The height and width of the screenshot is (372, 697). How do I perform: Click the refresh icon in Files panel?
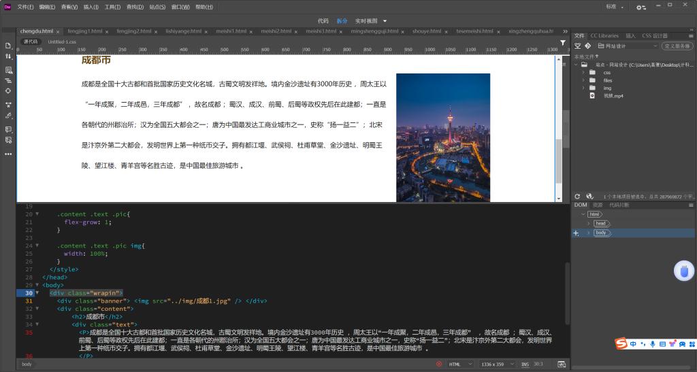click(577, 196)
